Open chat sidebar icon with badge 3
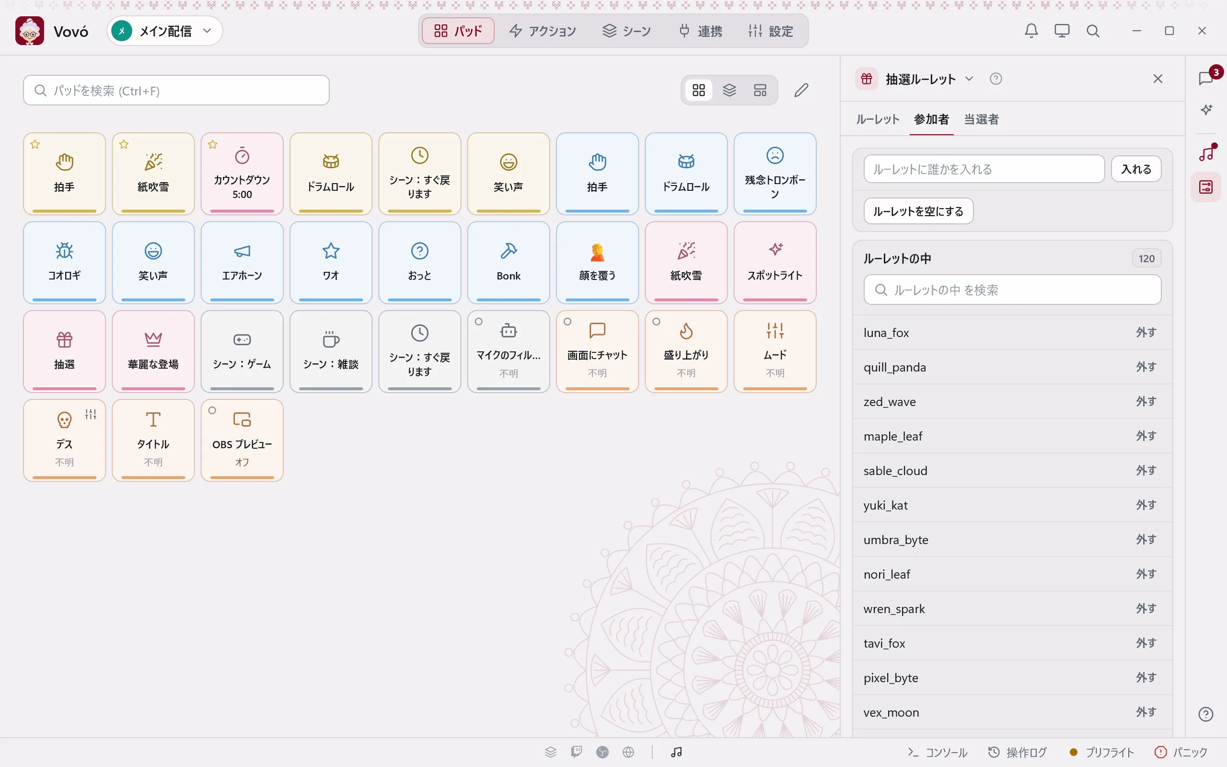Screen dimensions: 1227x767 coord(1206,78)
